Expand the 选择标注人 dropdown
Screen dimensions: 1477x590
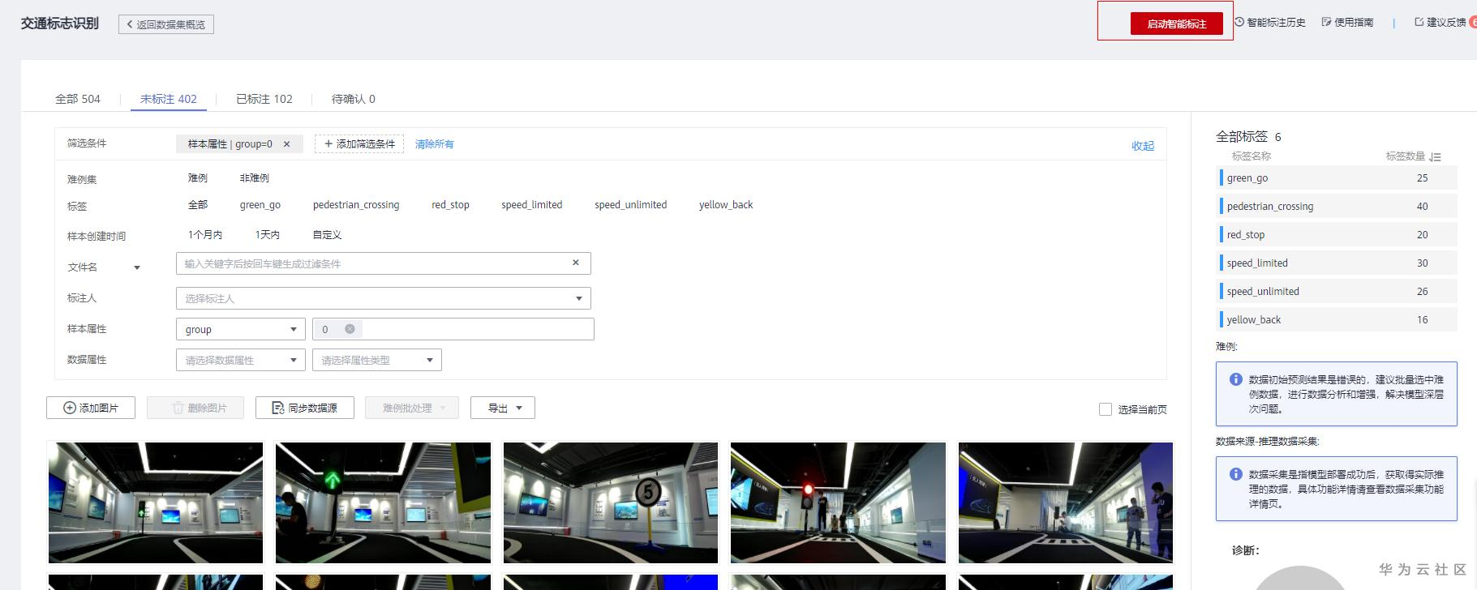[579, 298]
